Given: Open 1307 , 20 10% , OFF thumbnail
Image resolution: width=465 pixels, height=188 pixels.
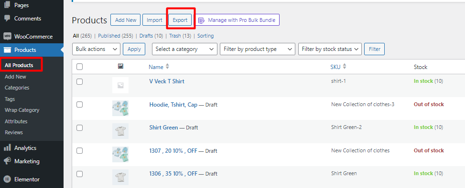Looking at the screenshot, I should pos(120,154).
